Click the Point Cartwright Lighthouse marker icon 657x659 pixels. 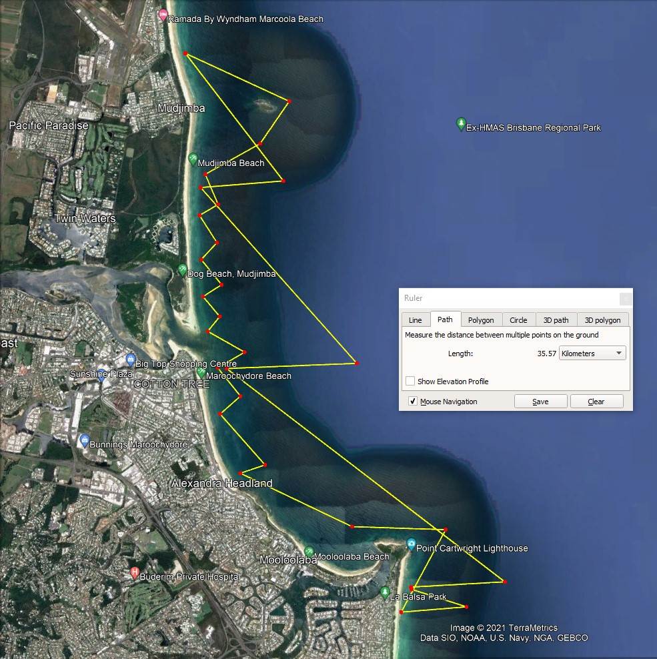(x=411, y=545)
